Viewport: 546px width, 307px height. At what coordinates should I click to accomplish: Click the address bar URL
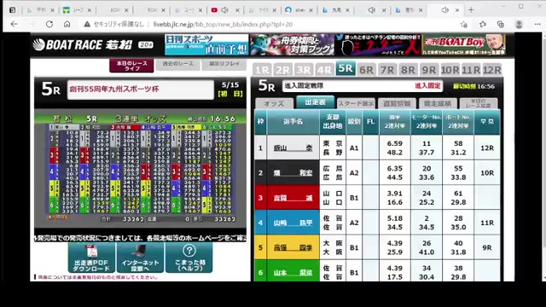[x=223, y=25]
